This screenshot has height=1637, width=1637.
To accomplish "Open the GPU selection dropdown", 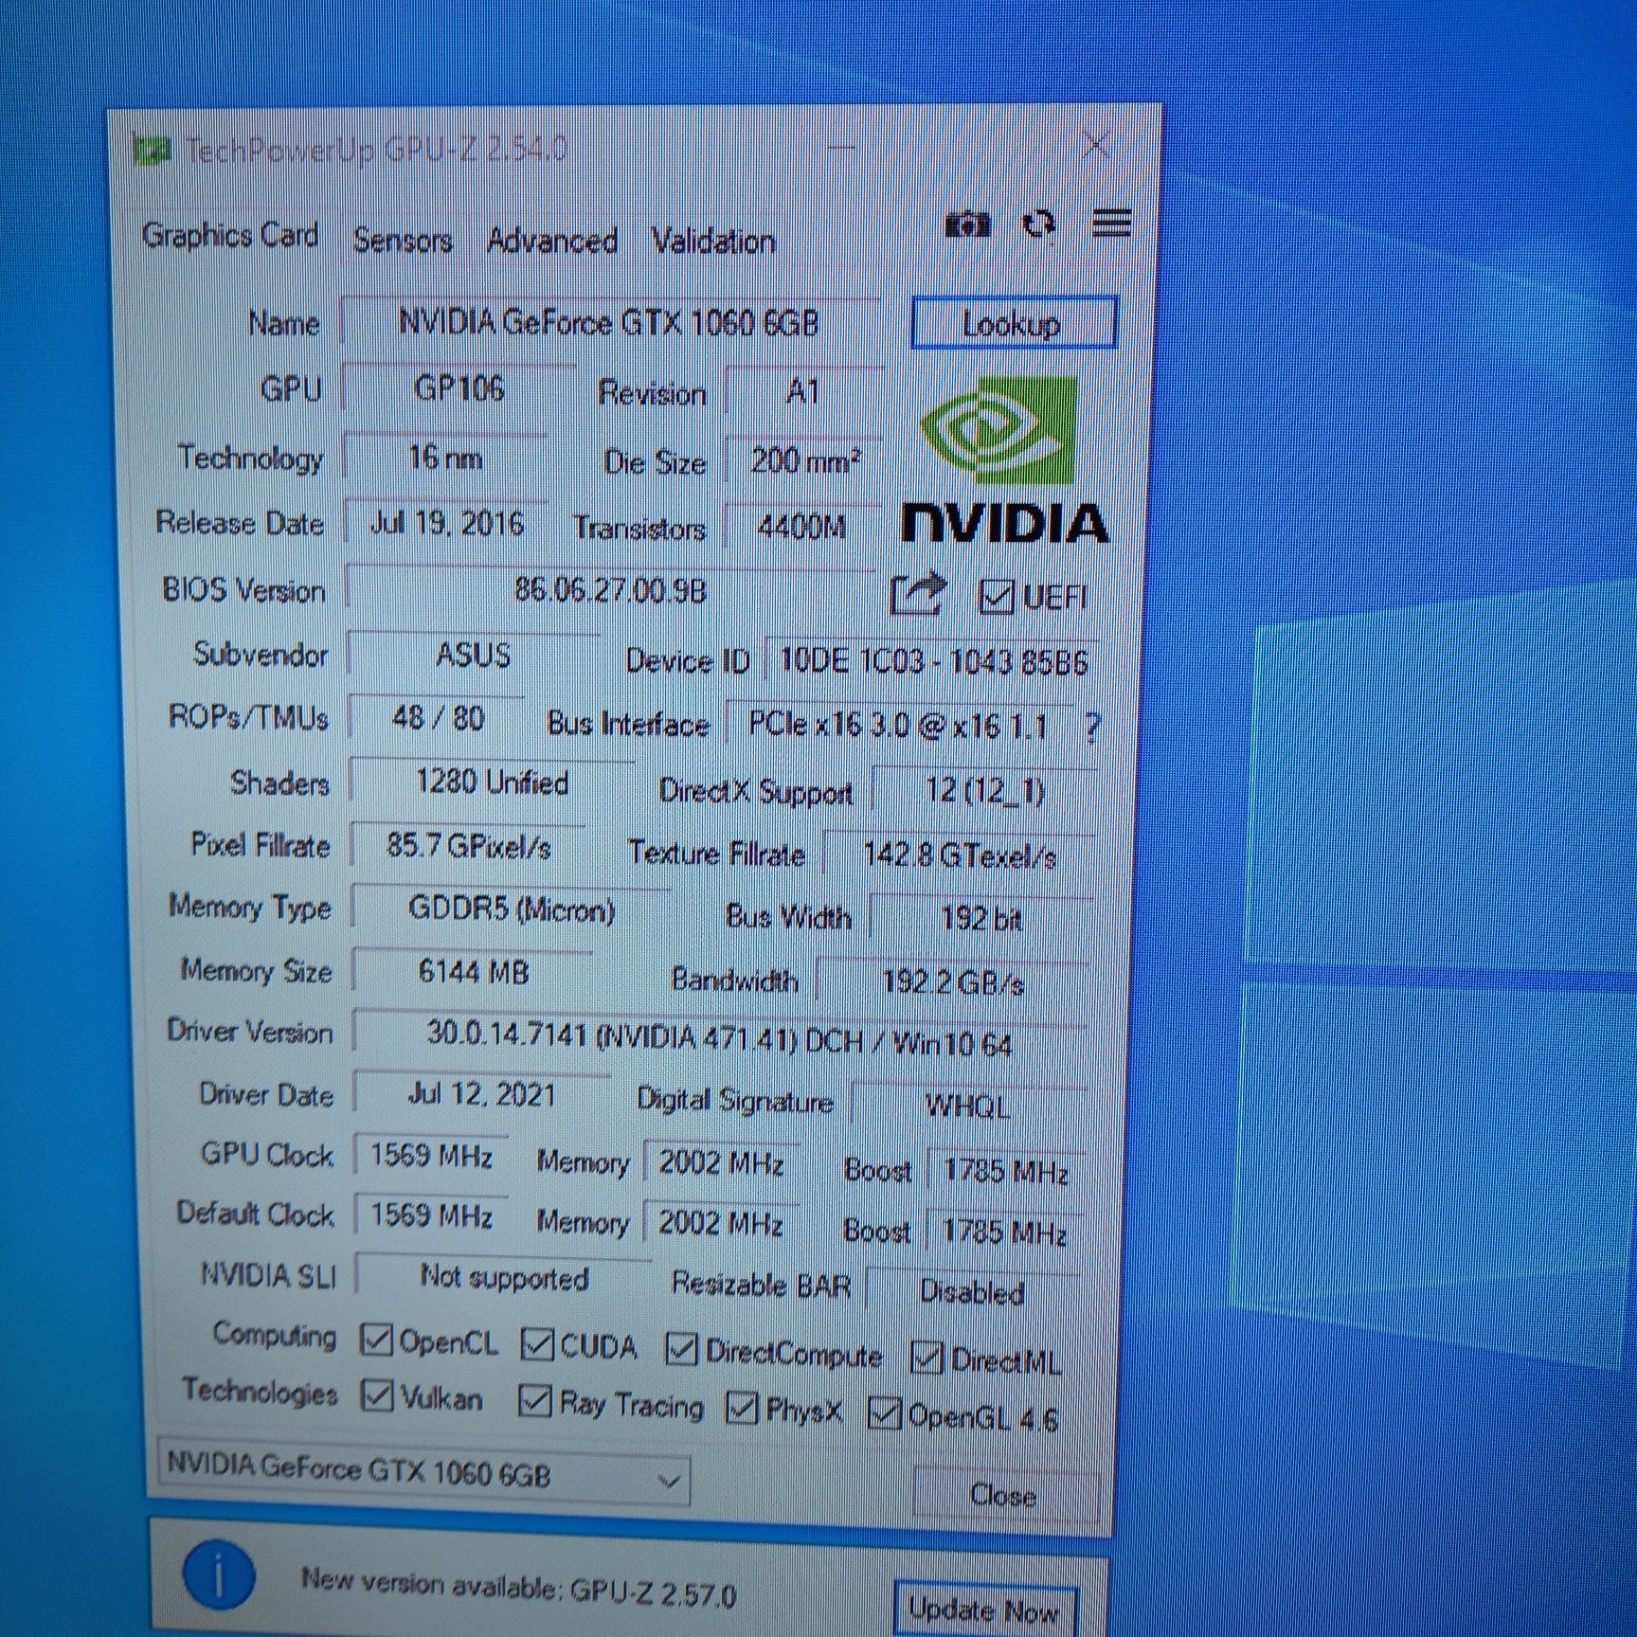I will pos(423,1471).
